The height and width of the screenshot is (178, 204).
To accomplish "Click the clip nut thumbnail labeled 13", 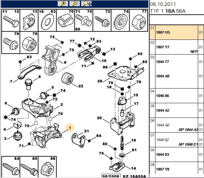I will (29, 20).
